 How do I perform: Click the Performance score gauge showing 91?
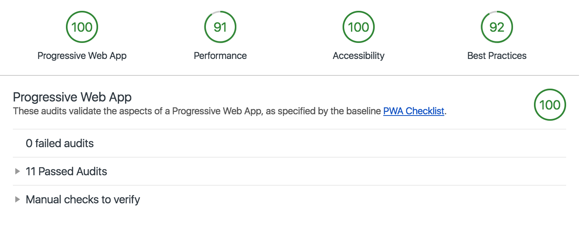coord(220,27)
